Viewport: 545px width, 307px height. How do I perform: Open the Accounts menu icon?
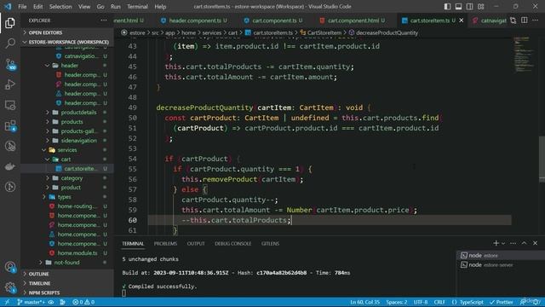click(10, 267)
